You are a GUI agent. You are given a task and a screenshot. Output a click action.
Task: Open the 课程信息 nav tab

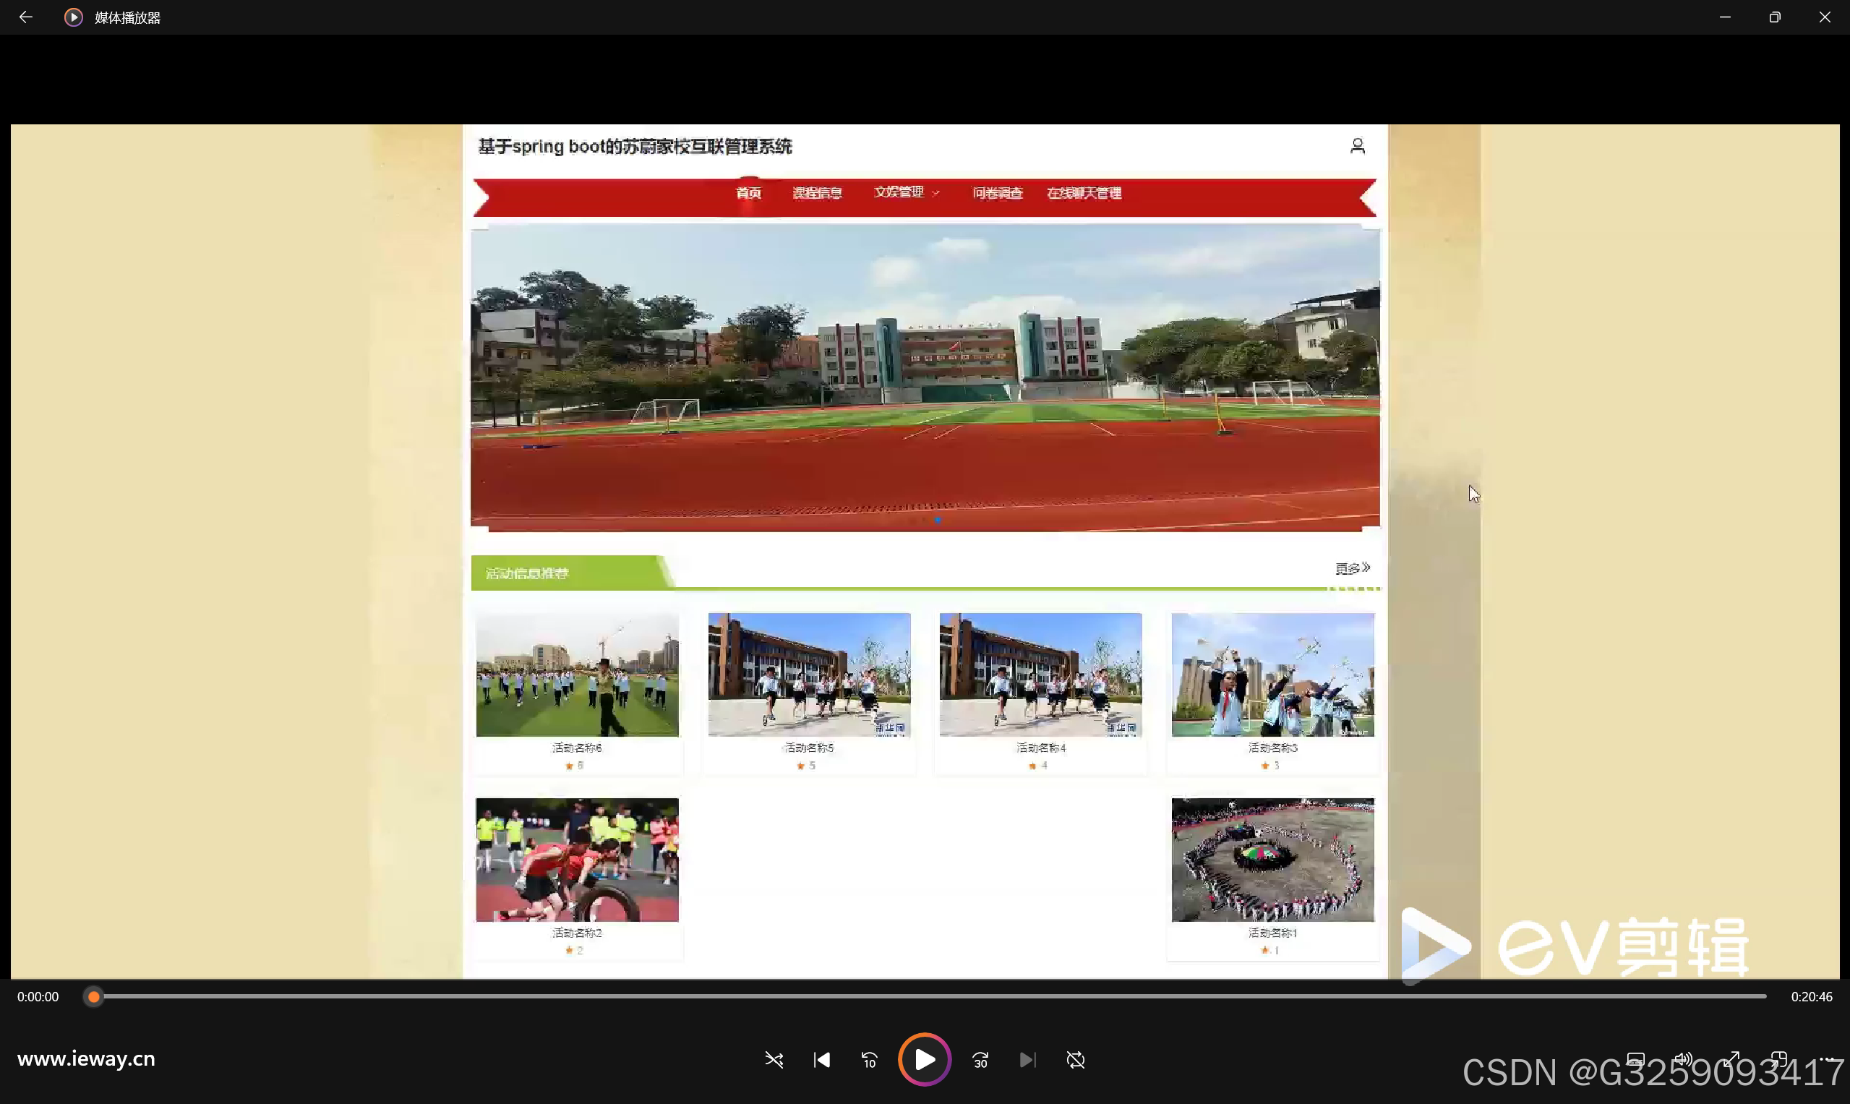pos(817,194)
